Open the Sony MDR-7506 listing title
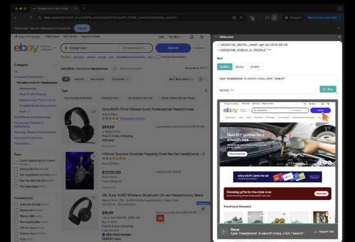Screen dimensions: 355x242 (148, 109)
